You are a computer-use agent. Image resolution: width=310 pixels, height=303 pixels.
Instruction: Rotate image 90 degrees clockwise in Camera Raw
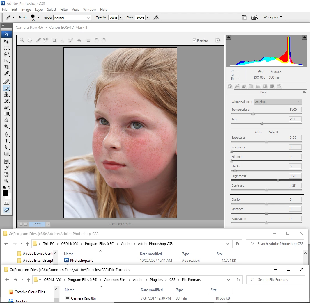point(104,40)
